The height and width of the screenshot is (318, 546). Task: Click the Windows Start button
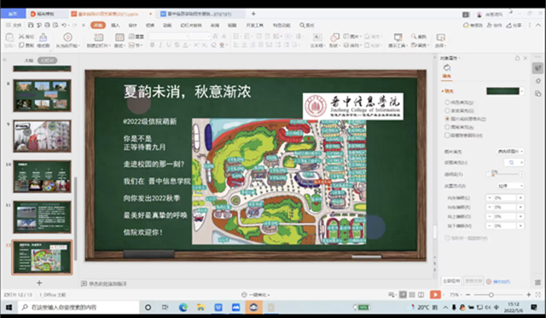9,307
